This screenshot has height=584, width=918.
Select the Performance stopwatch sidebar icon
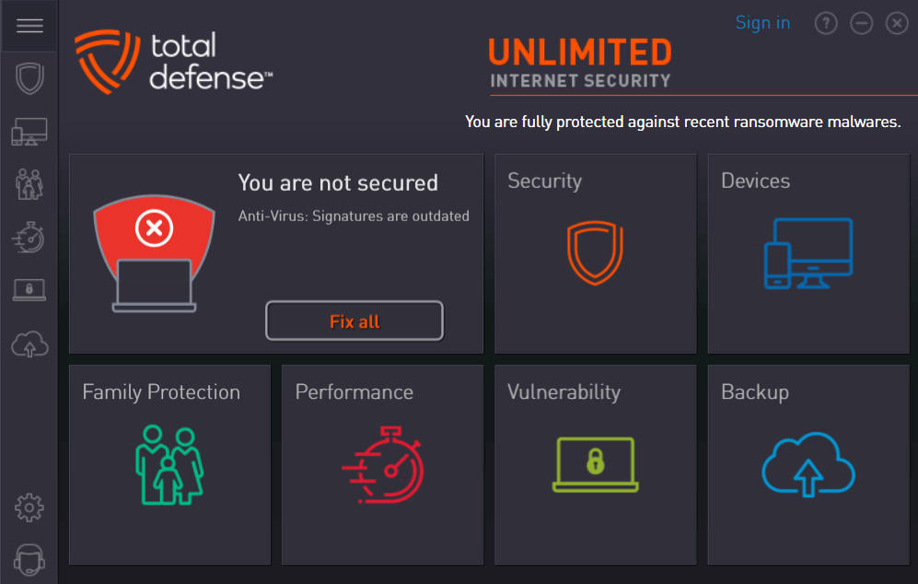(x=29, y=238)
